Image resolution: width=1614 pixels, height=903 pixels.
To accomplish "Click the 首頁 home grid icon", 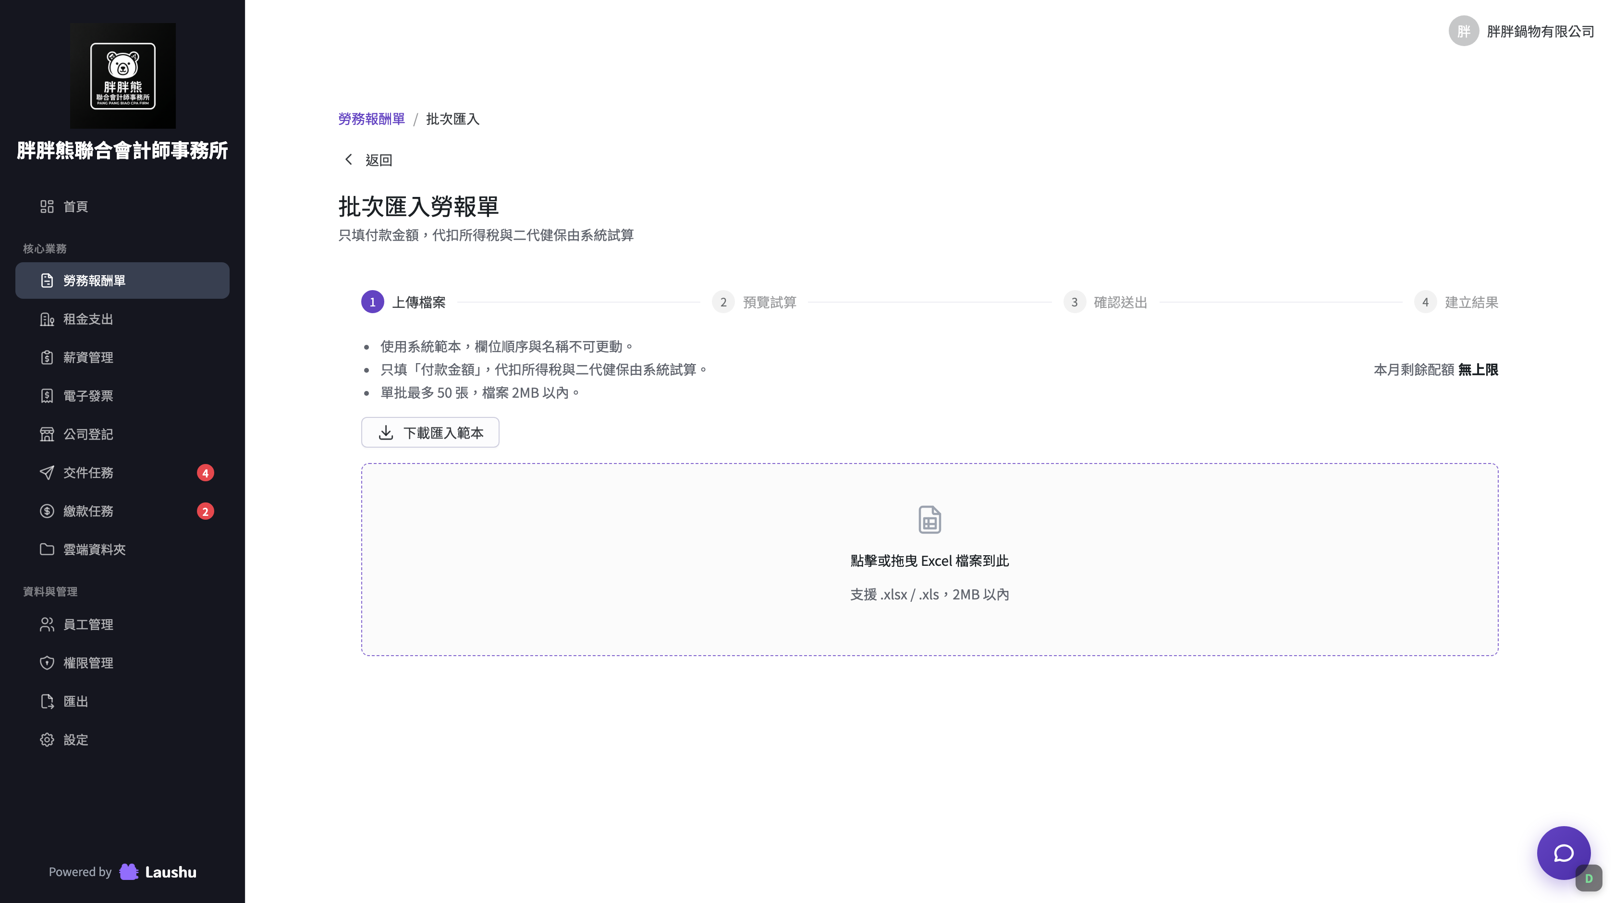I will point(47,206).
